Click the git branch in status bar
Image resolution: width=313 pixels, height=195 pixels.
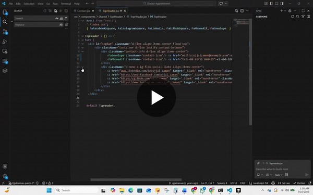21,183
